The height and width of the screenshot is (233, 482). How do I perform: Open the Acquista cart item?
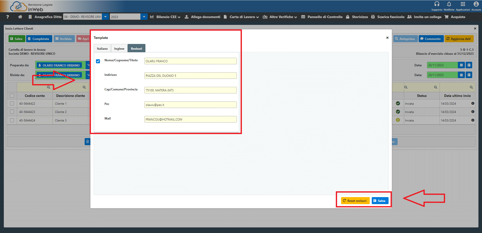click(x=455, y=17)
